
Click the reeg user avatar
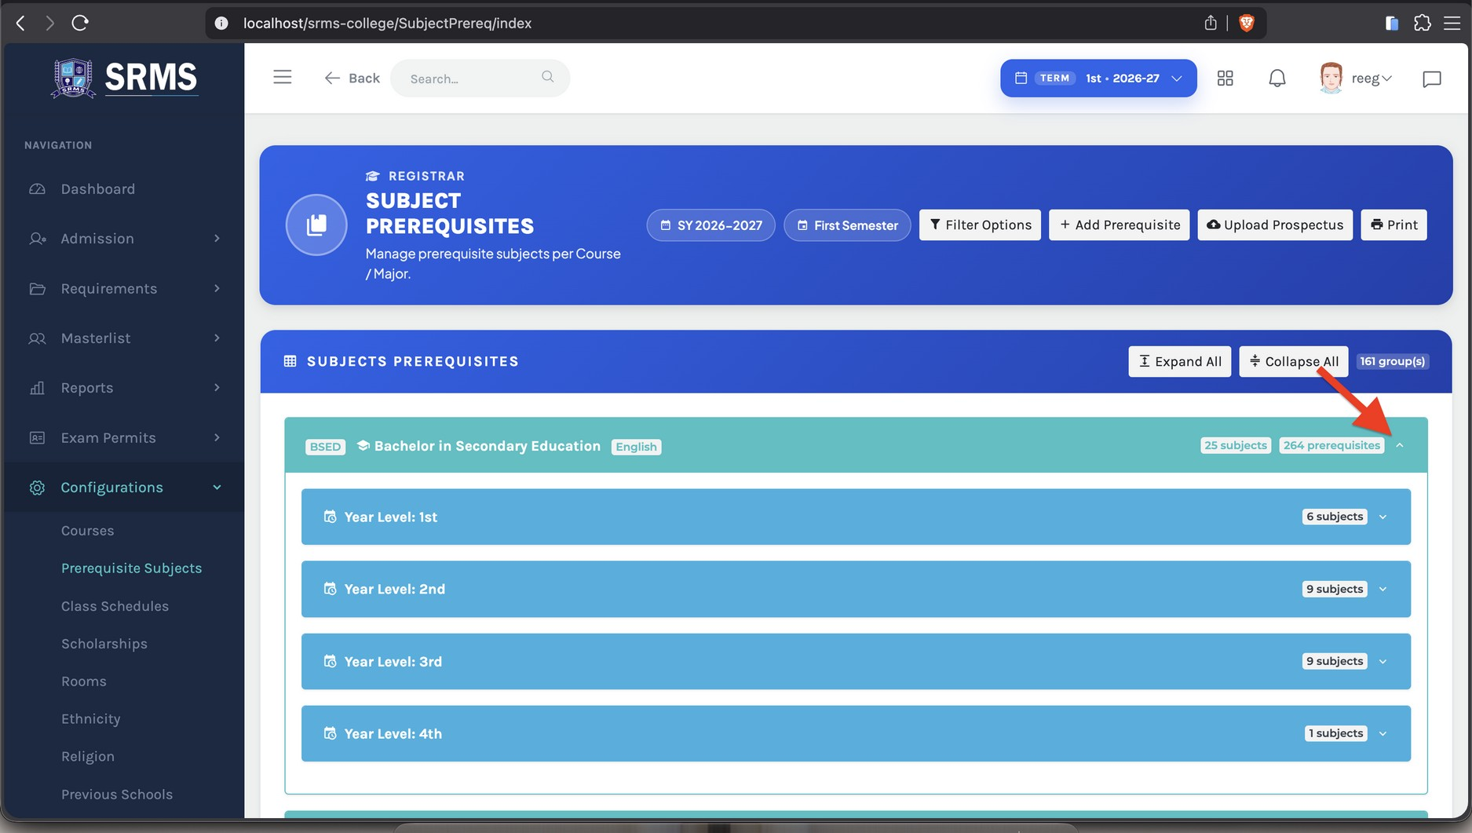pyautogui.click(x=1331, y=78)
